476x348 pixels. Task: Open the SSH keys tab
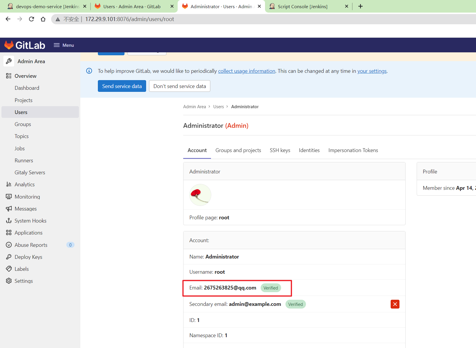[x=280, y=150]
